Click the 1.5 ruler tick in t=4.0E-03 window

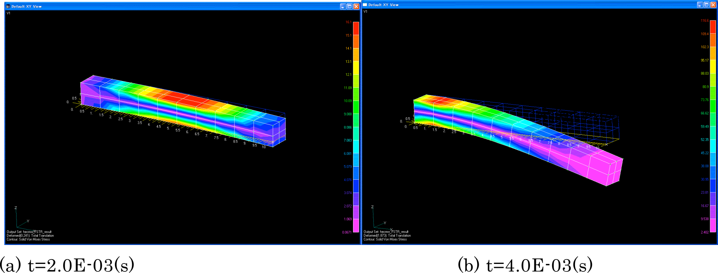(x=434, y=130)
